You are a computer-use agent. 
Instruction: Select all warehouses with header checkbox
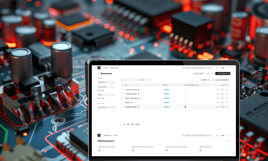(x=123, y=85)
